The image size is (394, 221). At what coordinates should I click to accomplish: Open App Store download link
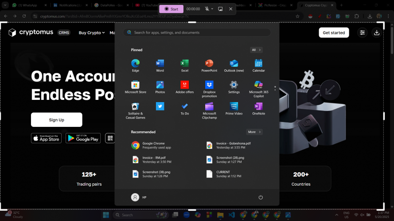click(46, 138)
